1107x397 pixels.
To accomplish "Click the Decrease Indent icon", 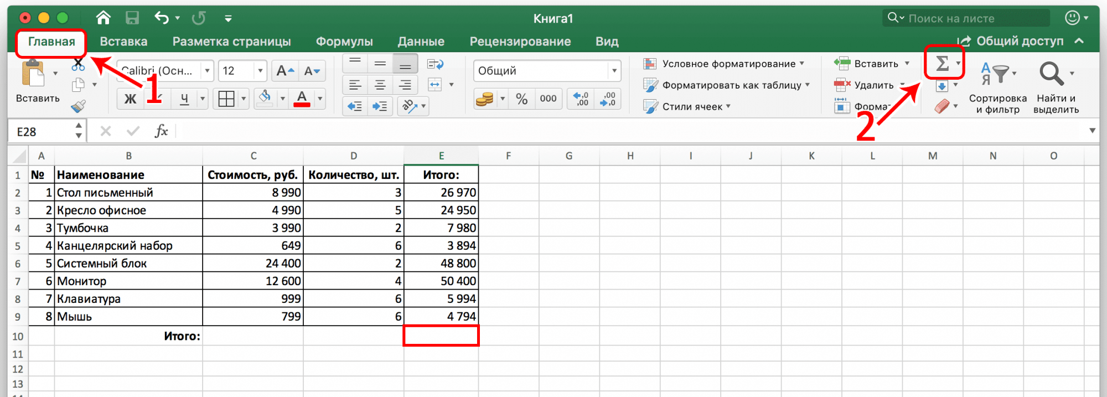I will click(x=355, y=106).
